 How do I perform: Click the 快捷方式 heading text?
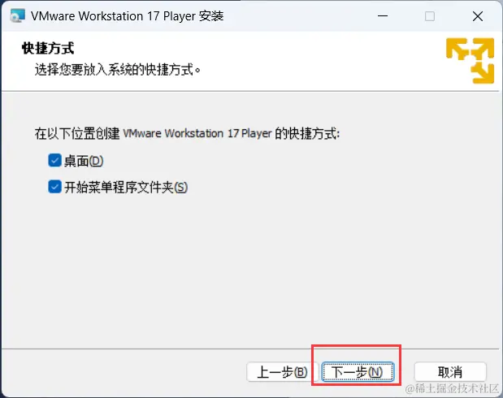pyautogui.click(x=48, y=49)
